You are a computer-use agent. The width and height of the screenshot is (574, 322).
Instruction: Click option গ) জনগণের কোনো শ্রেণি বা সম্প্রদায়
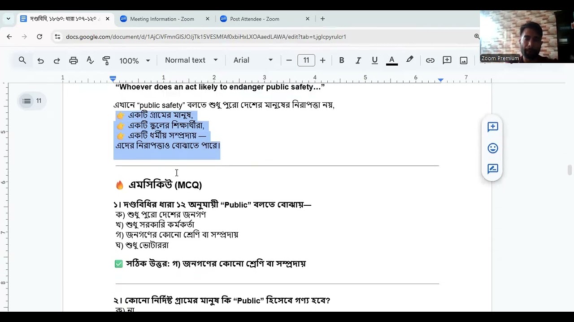(x=177, y=234)
